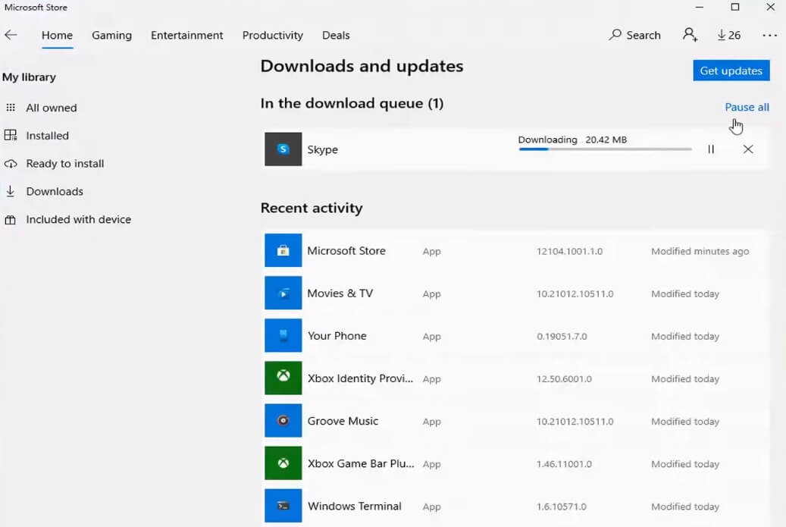Select Ready to install in library

point(65,164)
